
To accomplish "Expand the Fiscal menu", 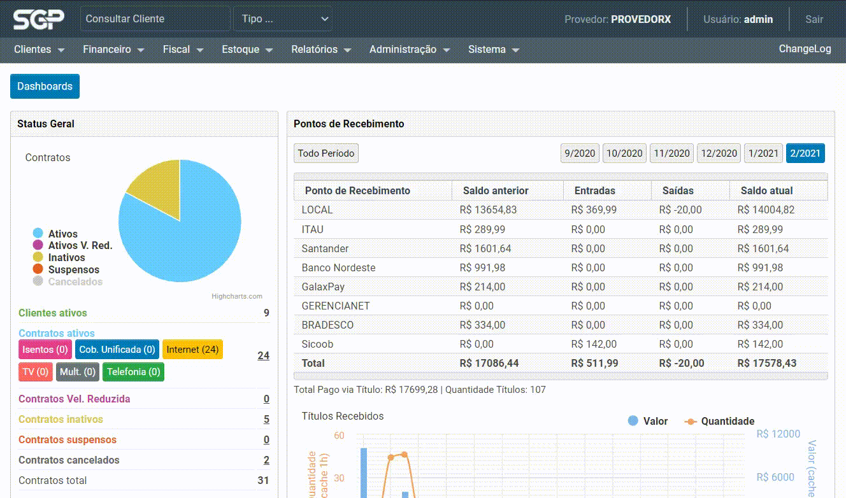I will coord(183,50).
